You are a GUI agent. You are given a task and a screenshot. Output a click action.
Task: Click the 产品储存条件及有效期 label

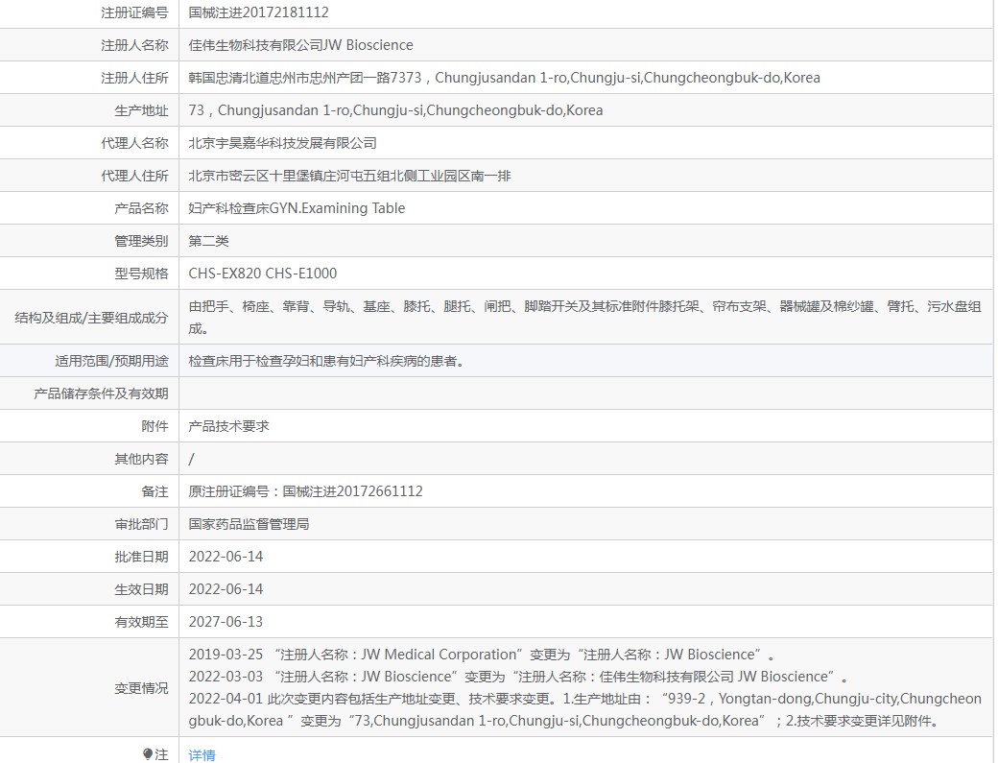101,393
